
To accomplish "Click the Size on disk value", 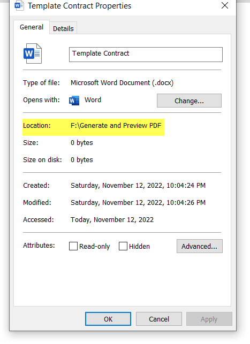I will tap(82, 160).
